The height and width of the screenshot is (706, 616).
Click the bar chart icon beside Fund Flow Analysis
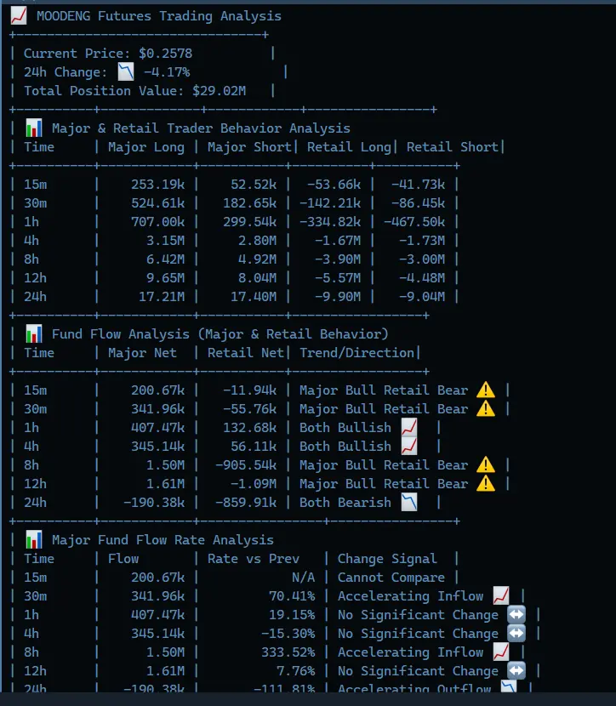click(34, 333)
